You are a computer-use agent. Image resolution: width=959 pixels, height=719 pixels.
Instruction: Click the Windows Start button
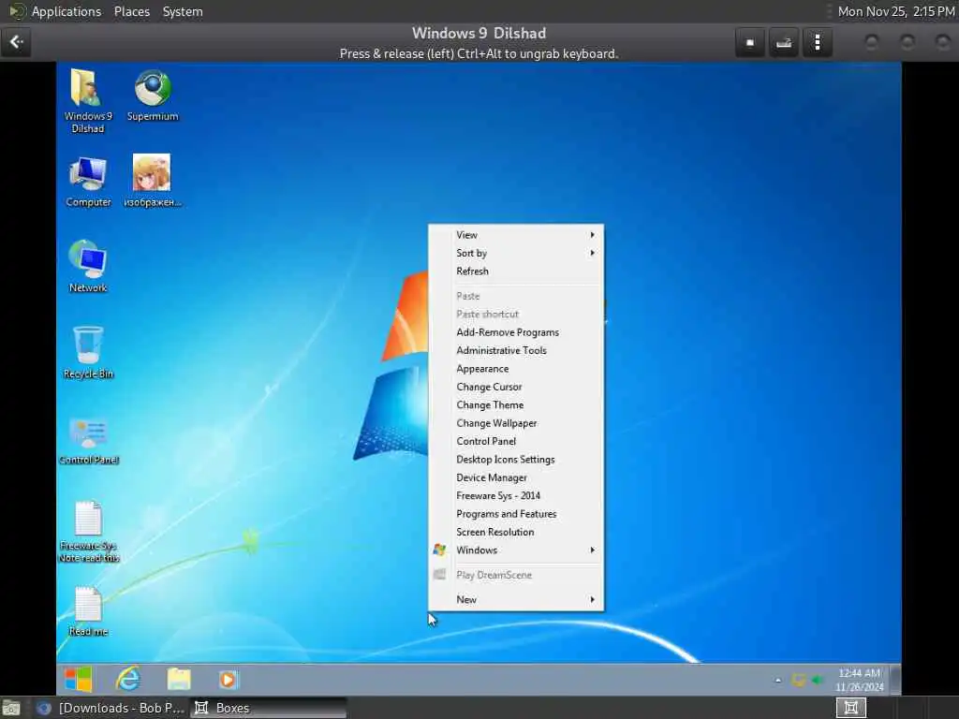coord(78,680)
